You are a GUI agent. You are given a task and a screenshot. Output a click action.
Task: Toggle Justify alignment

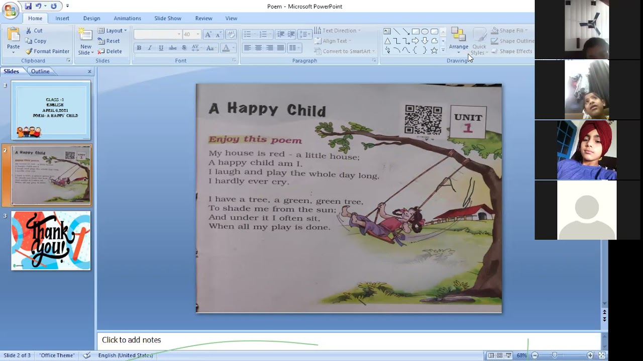(x=280, y=48)
